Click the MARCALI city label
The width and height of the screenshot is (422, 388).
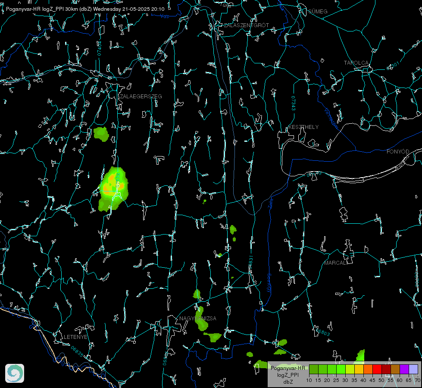point(335,263)
